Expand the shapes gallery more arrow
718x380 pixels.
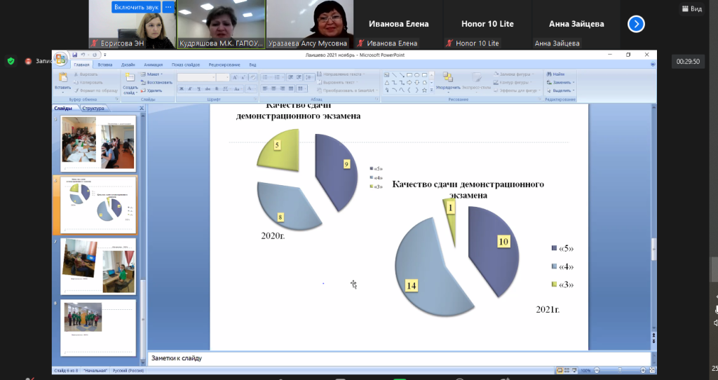tap(431, 90)
